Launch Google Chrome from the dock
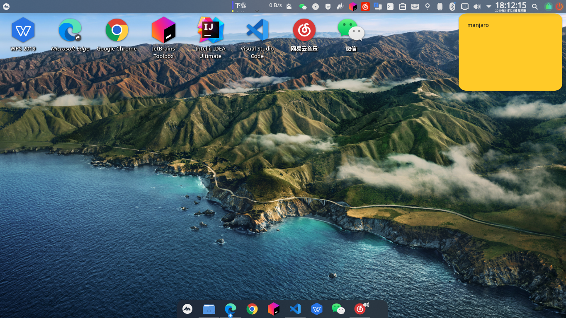Image resolution: width=566 pixels, height=318 pixels. click(252, 309)
